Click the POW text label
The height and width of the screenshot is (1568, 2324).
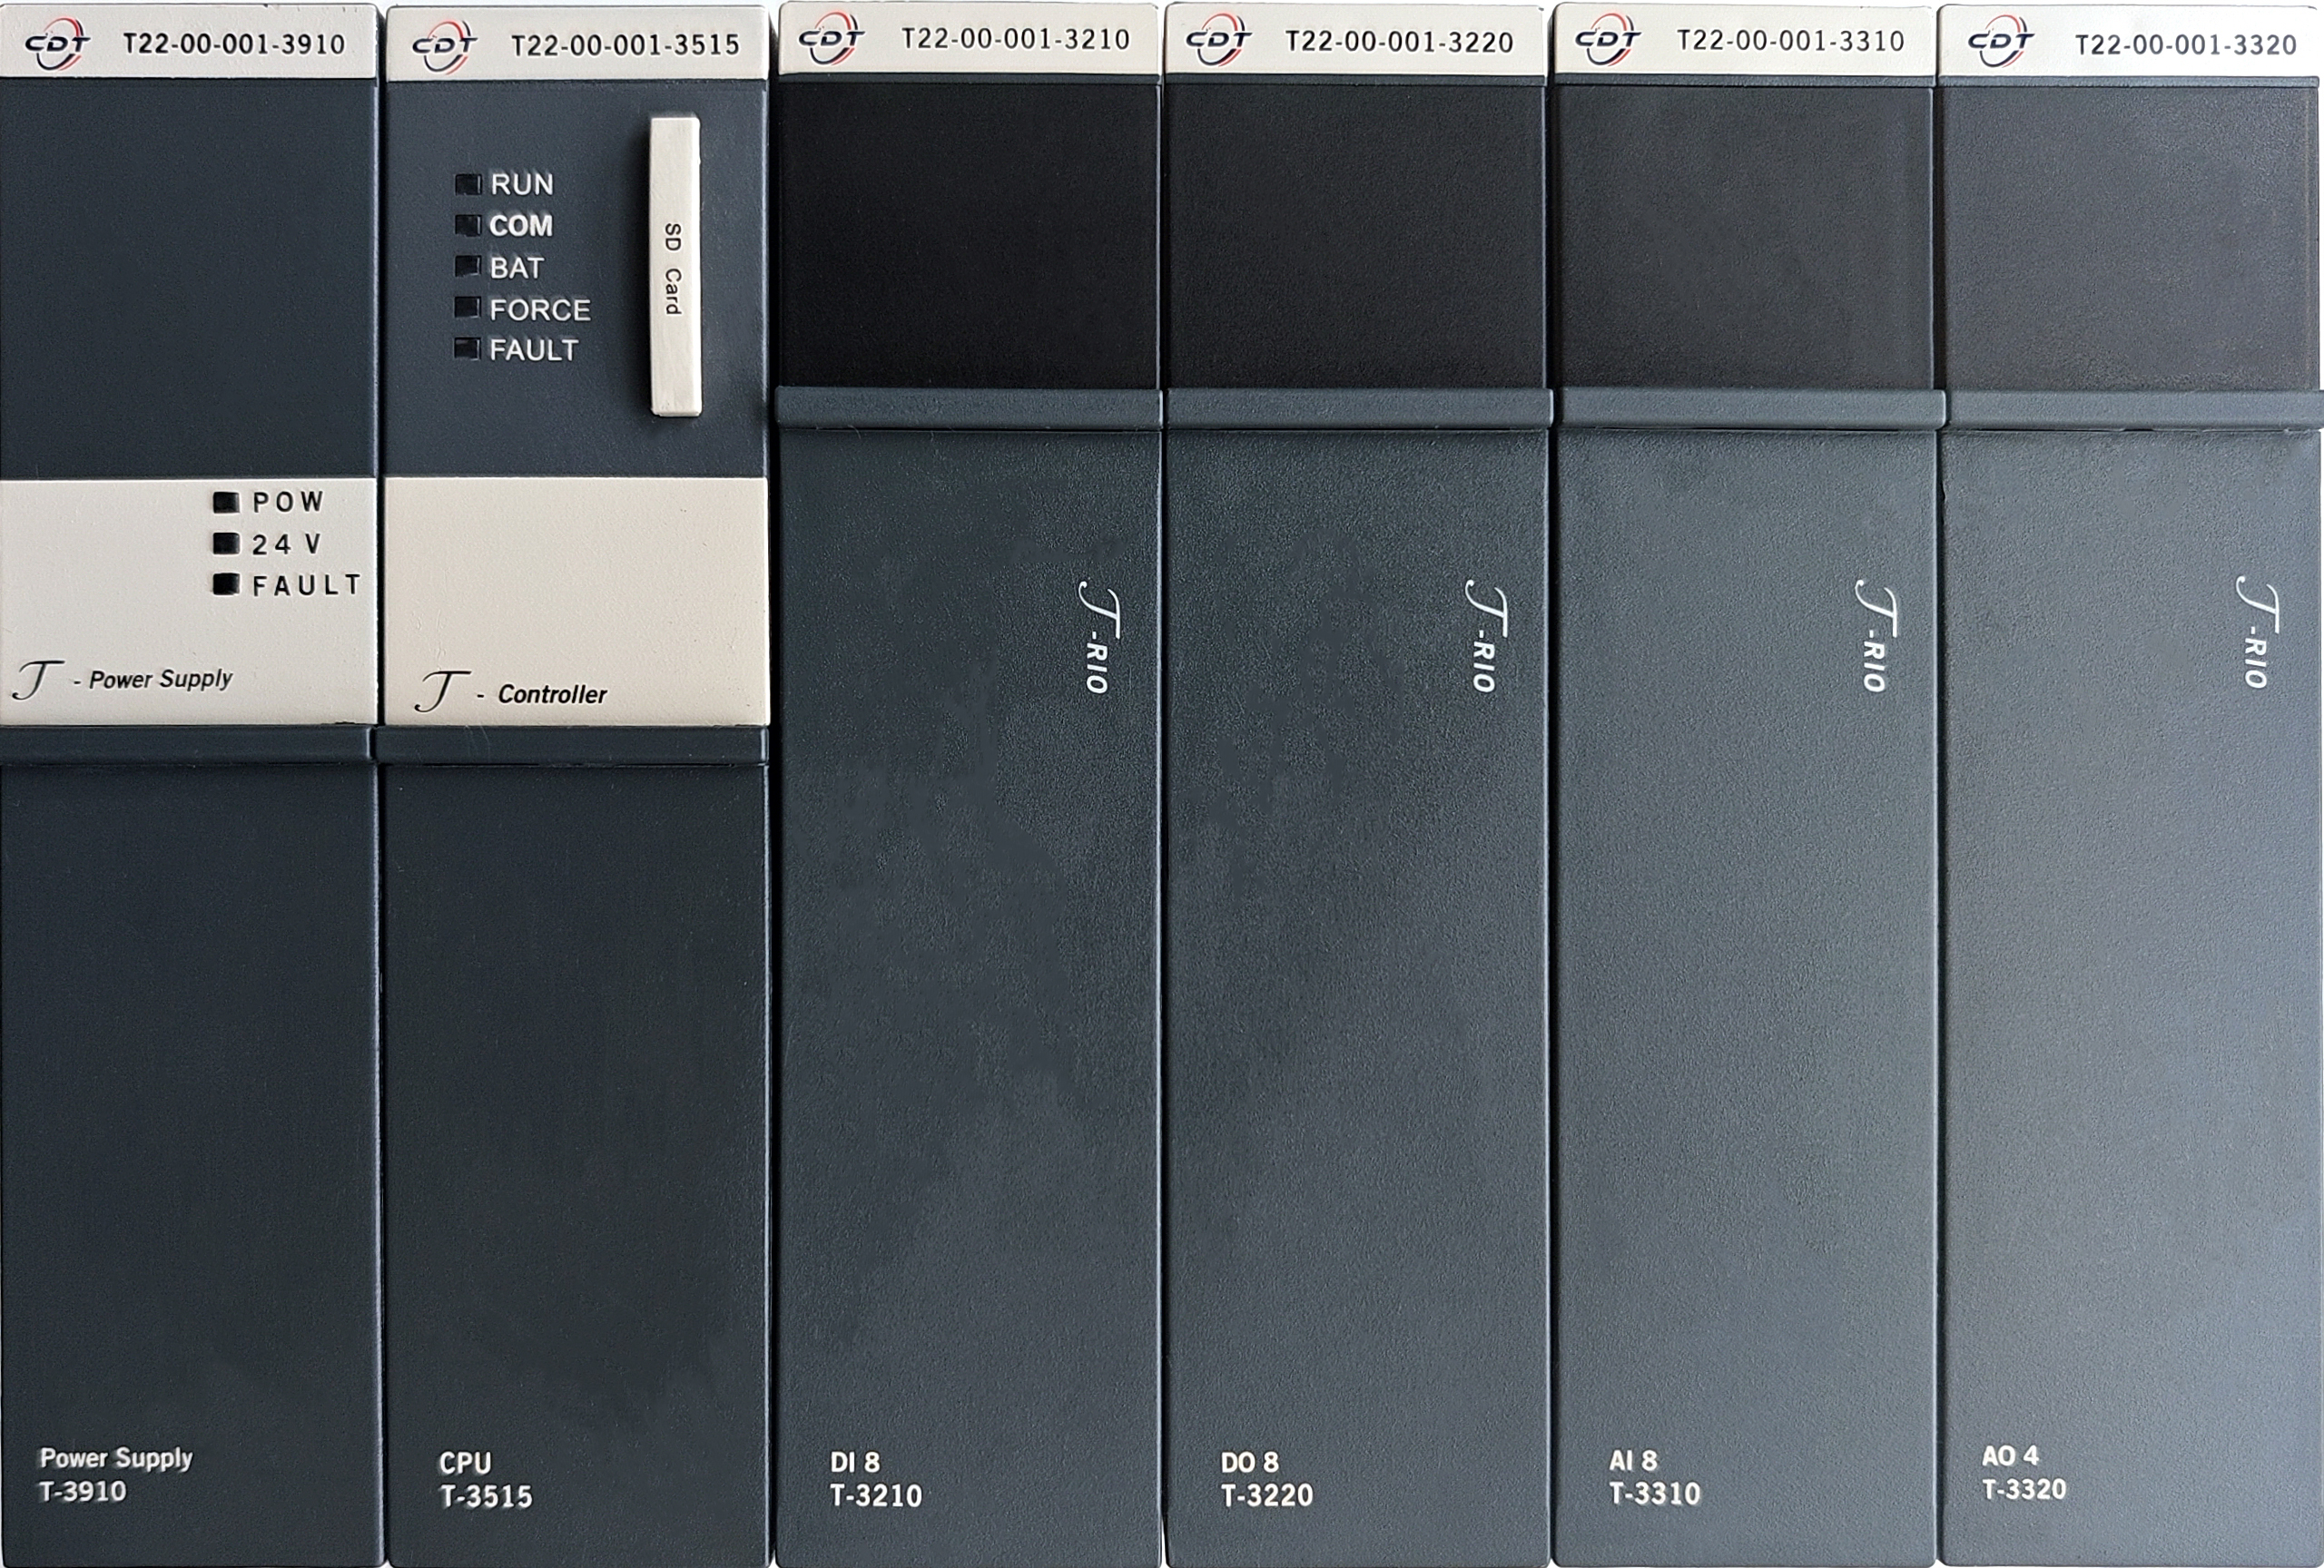pos(288,502)
